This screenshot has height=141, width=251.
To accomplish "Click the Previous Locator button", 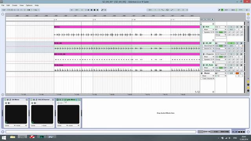I will 202,19.
